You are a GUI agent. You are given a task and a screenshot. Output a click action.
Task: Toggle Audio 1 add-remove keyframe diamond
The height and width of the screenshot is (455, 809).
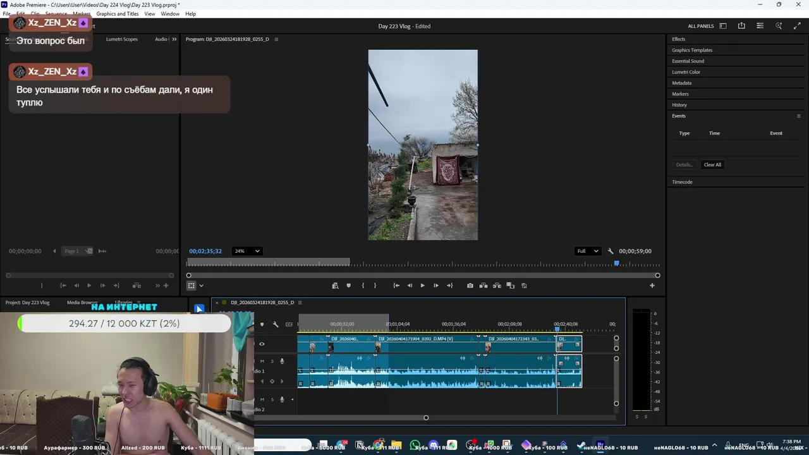pos(272,381)
